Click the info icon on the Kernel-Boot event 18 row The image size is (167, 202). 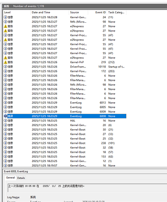pyautogui.click(x=5, y=152)
